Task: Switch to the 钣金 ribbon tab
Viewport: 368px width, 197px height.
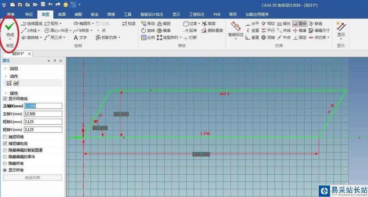Action: 95,15
